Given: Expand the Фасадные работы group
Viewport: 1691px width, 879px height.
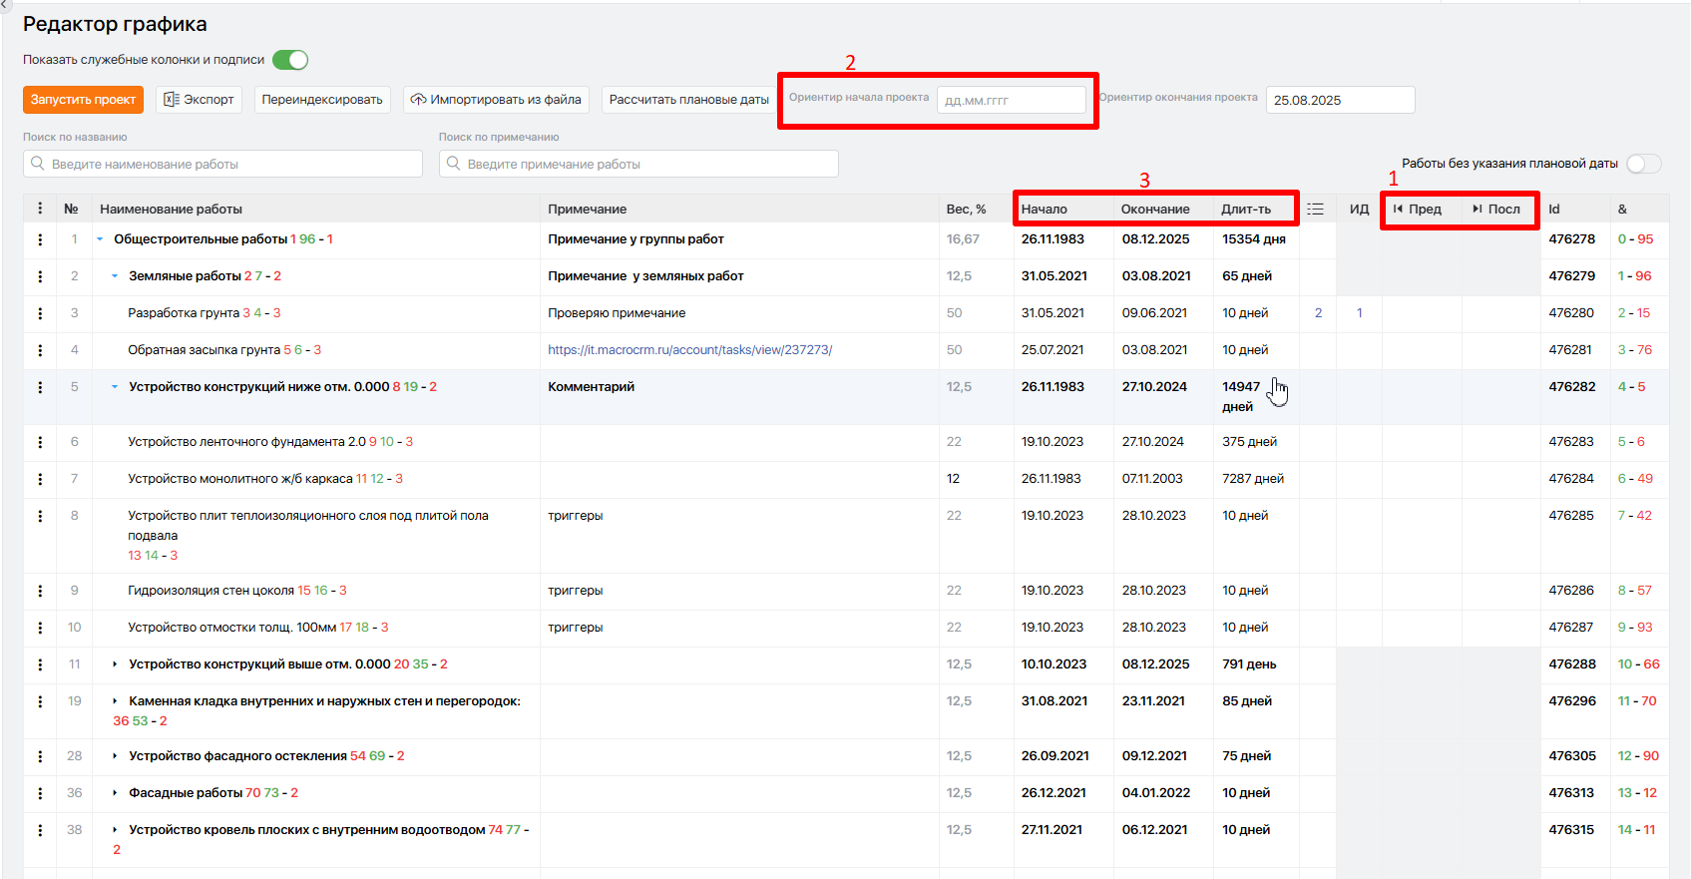Looking at the screenshot, I should tap(115, 793).
